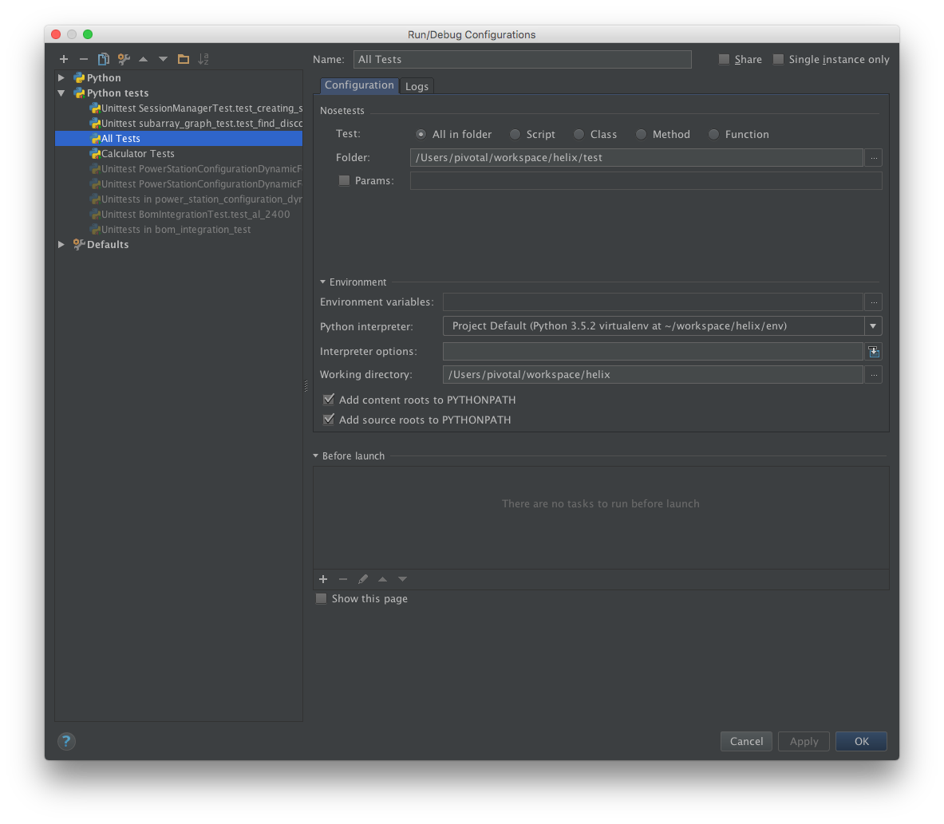Open the Python interpreter dropdown
This screenshot has height=824, width=944.
873,326
